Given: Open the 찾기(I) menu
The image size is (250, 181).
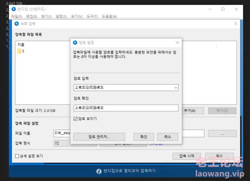Looking at the screenshot, I should [46, 17].
